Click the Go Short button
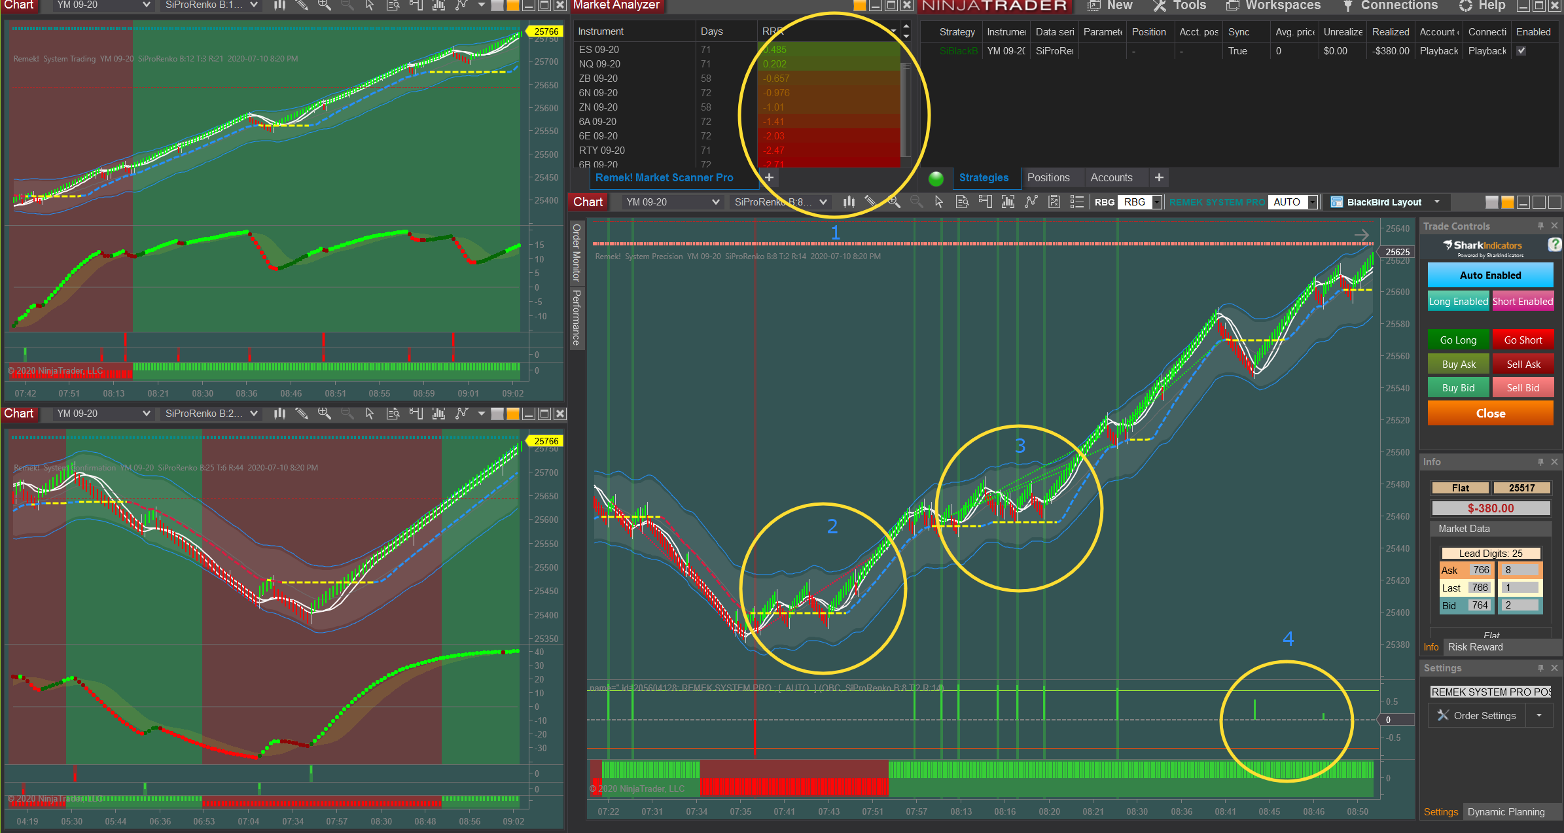Viewport: 1564px width, 833px height. [1523, 340]
